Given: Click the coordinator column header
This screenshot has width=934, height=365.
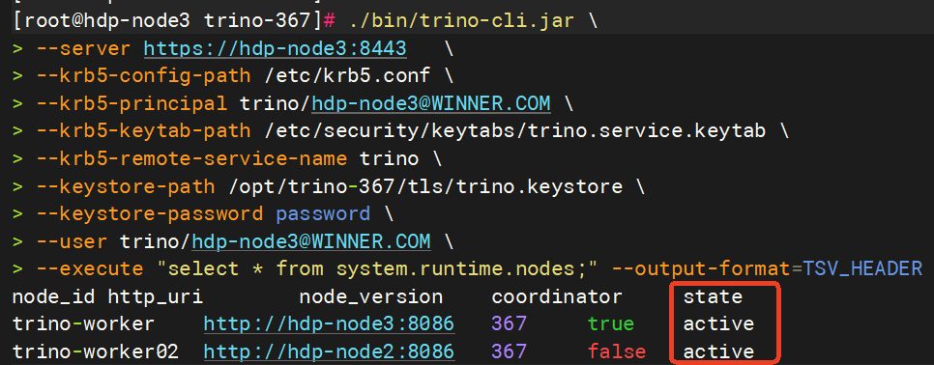Looking at the screenshot, I should click(557, 296).
